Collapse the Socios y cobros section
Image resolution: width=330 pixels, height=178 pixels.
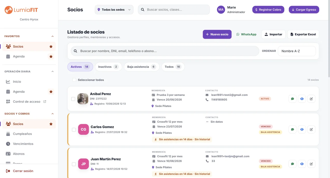53,114
